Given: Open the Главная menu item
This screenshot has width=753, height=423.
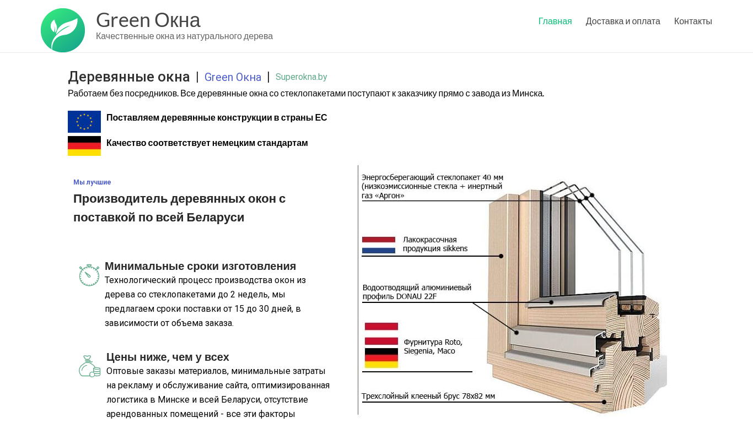Looking at the screenshot, I should coord(555,21).
